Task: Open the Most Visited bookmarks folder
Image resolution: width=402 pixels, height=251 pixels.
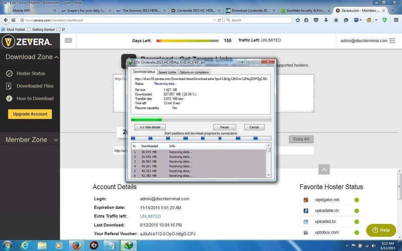Action: coord(13,29)
